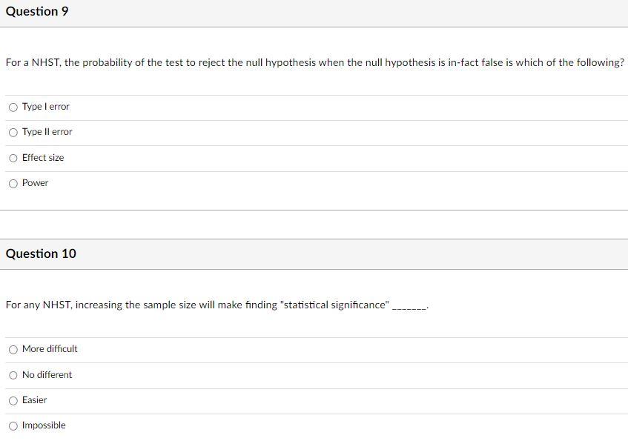
Task: Select the Type I error radio button
Action: (13, 107)
